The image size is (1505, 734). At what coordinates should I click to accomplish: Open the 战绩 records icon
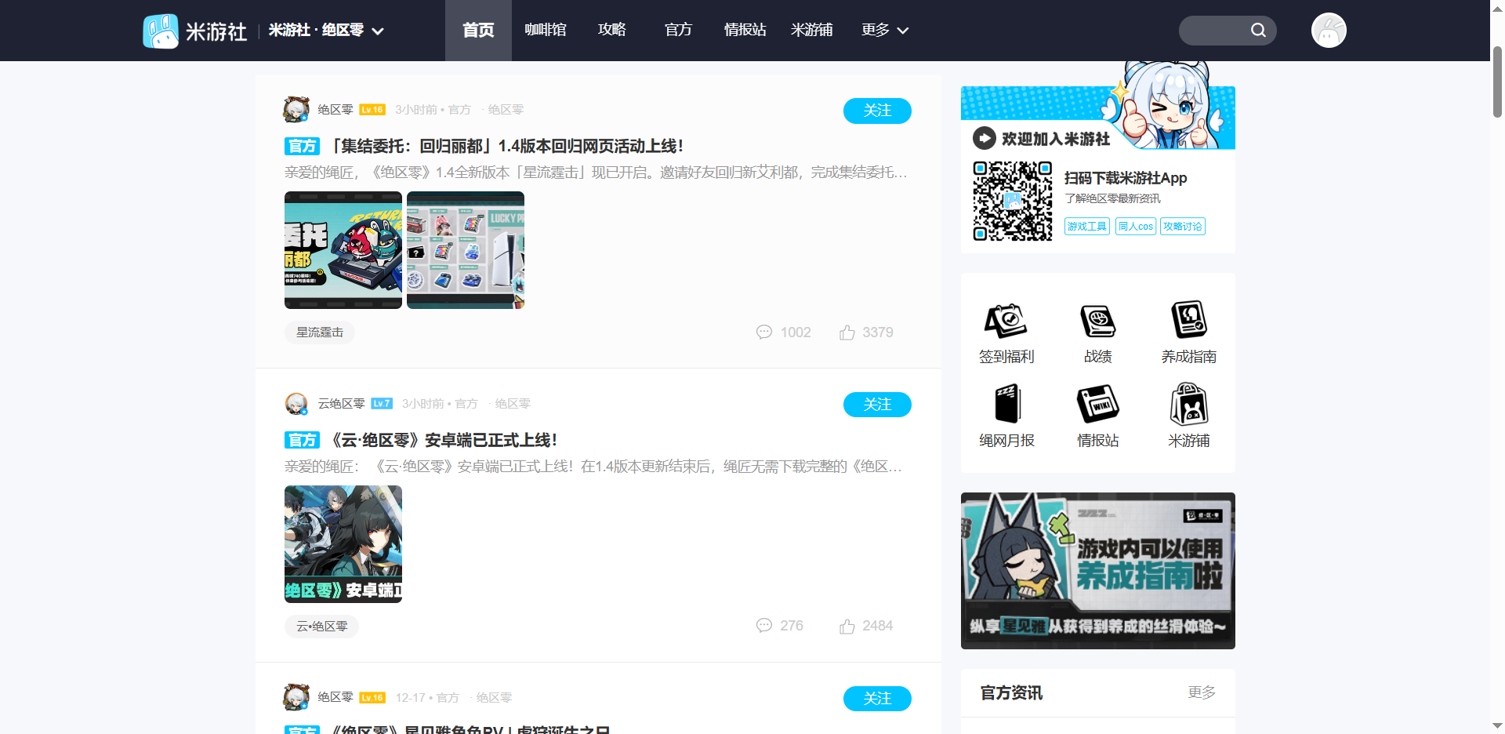(x=1097, y=320)
